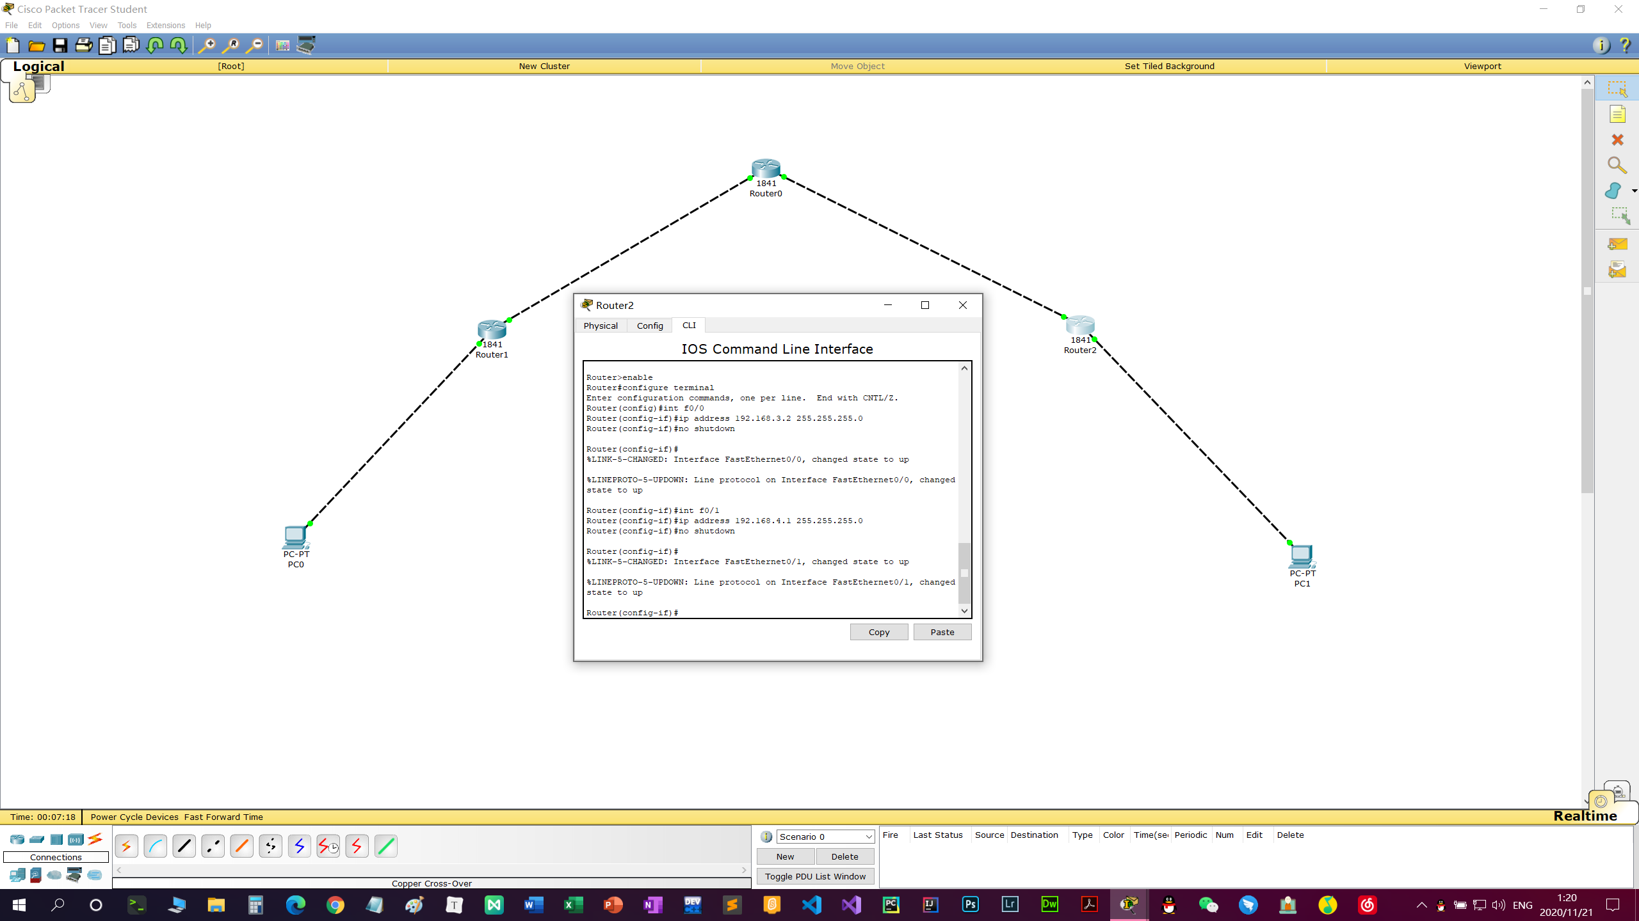Select the Inspect magnifier tool
Viewport: 1639px width, 921px height.
pos(1617,166)
